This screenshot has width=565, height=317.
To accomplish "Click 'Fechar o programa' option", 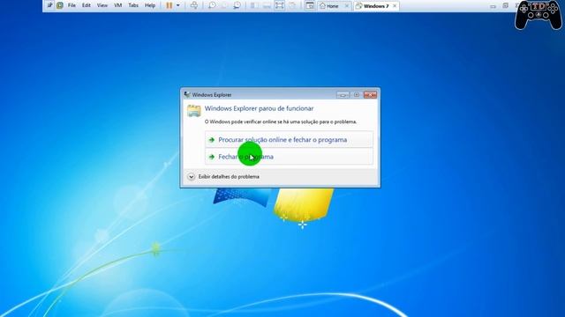I will pos(289,157).
